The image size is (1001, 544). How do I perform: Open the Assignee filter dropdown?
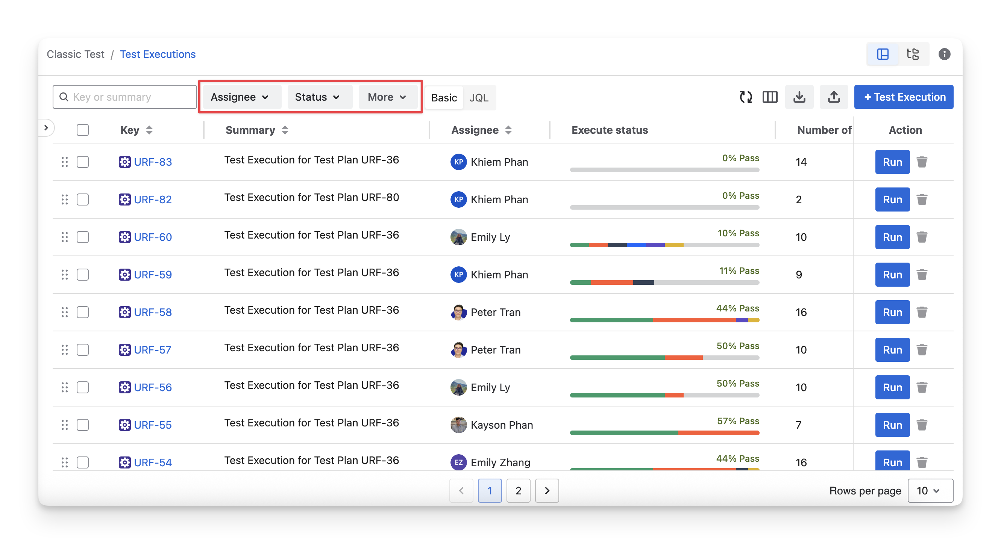click(240, 97)
